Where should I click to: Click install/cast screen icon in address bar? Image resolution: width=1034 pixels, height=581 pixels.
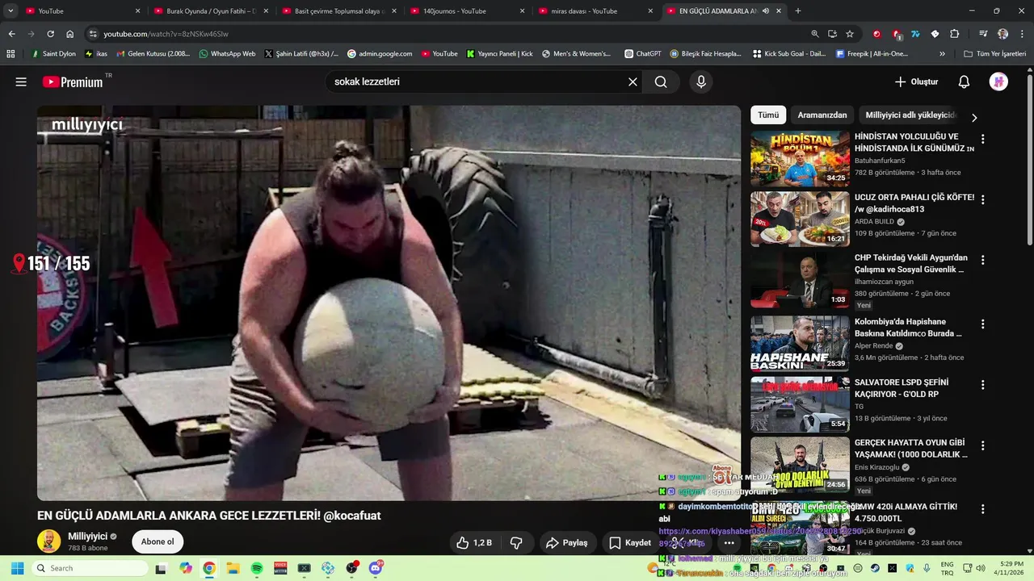click(x=833, y=34)
